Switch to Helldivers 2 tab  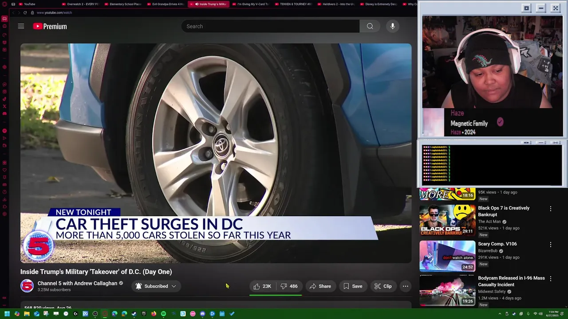tap(335, 4)
